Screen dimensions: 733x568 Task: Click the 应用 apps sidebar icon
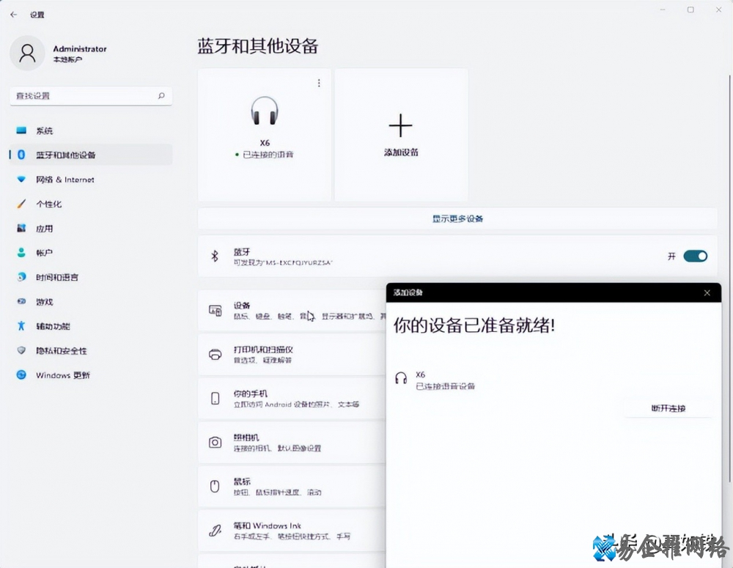pos(21,229)
